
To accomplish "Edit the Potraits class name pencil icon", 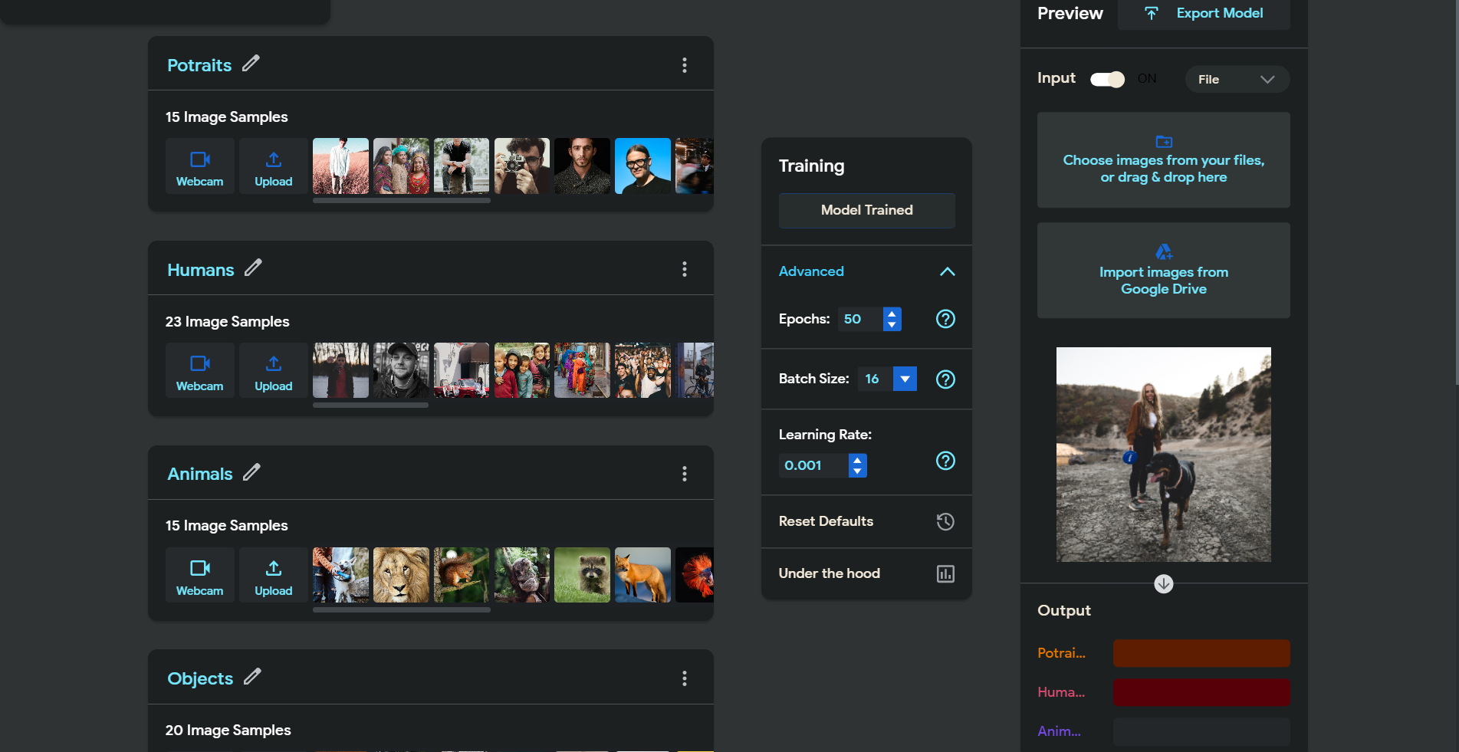I will (x=251, y=64).
